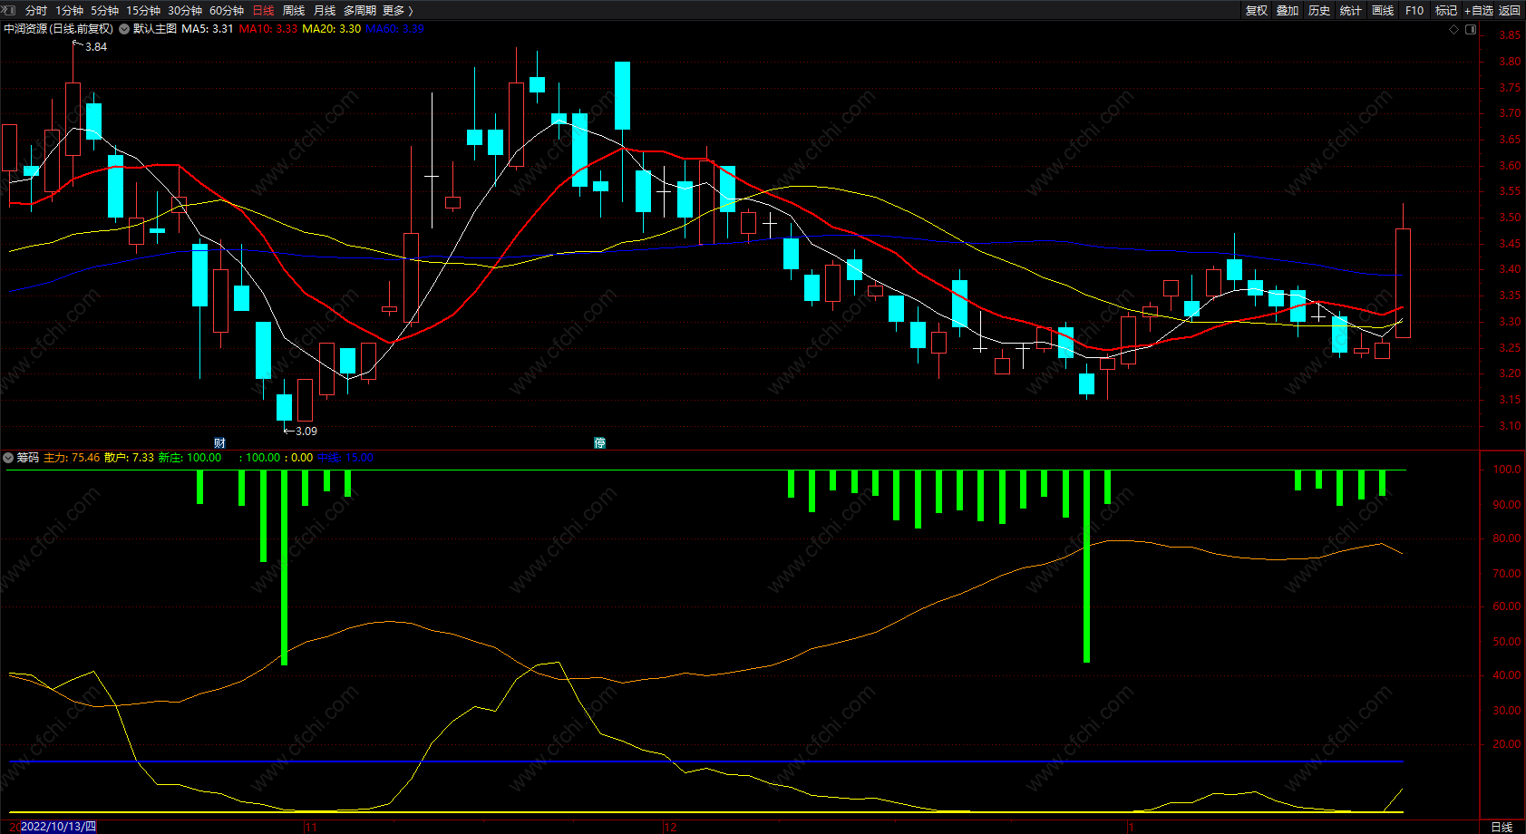Select the 15分钟 period tab

click(x=143, y=10)
